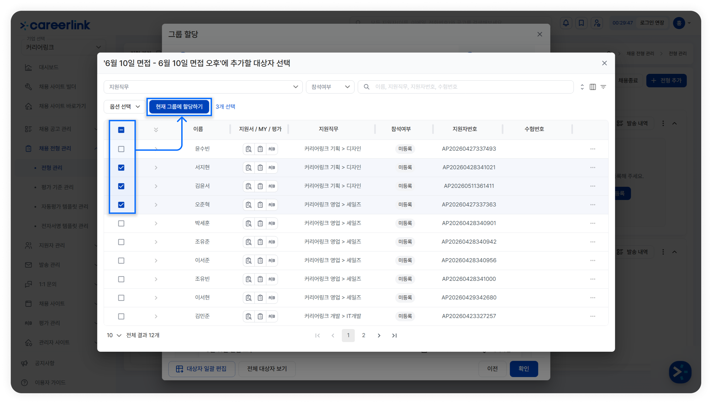
Task: Open the A|B evaluation icon for 이서현
Action: pos(272,298)
